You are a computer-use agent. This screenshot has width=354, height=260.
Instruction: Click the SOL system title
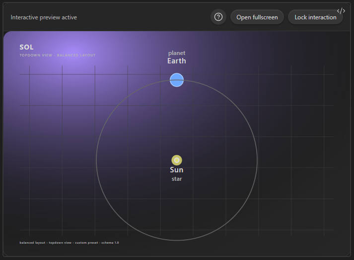pos(26,47)
